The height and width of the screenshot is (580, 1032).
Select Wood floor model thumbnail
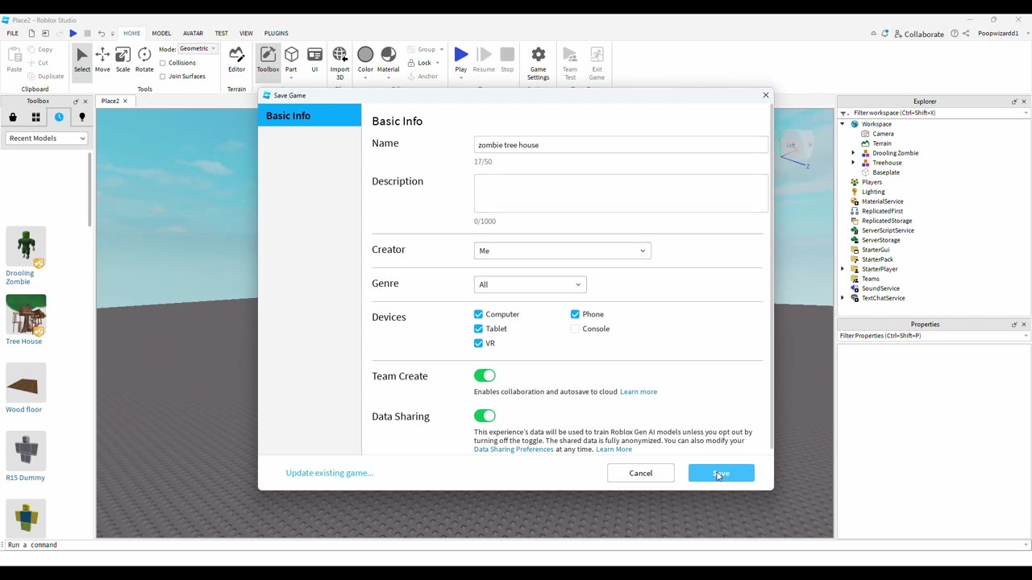click(26, 383)
